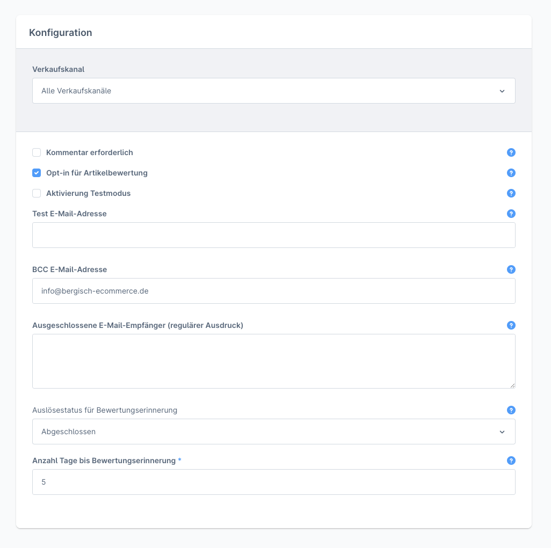
Task: Tick the Aktivierung Testmodus checkbox
Action: pyautogui.click(x=37, y=193)
